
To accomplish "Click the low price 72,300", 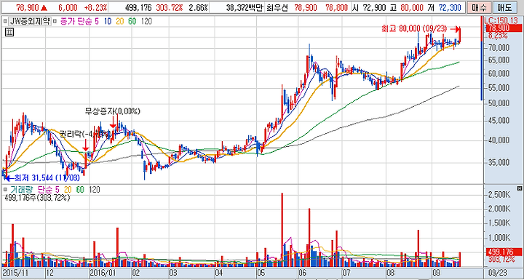I will pyautogui.click(x=450, y=7).
